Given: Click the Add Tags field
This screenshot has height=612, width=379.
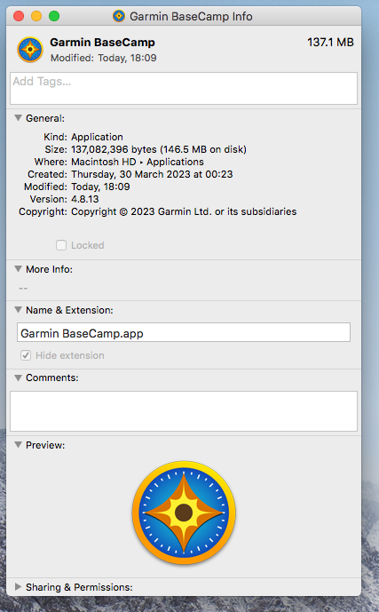Looking at the screenshot, I should [x=184, y=88].
